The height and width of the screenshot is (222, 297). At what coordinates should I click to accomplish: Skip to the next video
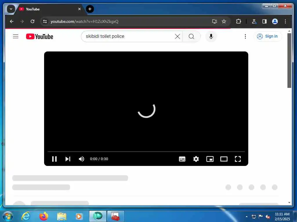point(68,159)
